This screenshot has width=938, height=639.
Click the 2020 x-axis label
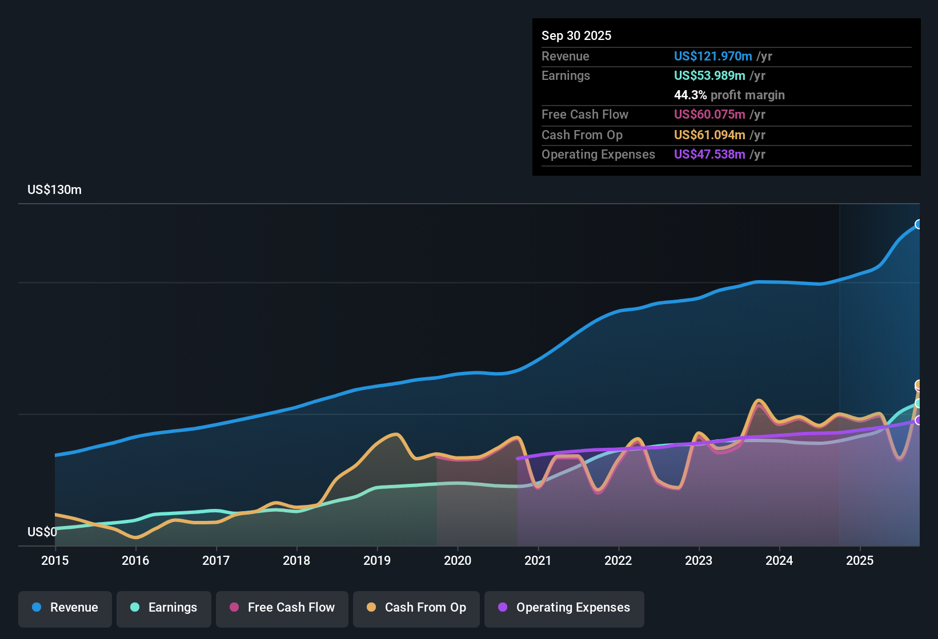458,560
